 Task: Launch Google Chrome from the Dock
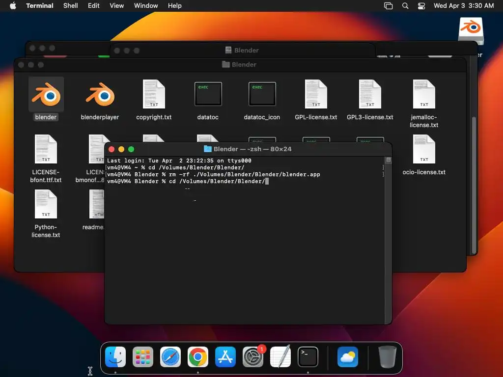pyautogui.click(x=198, y=357)
